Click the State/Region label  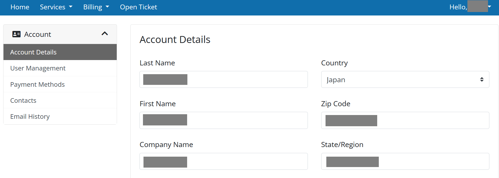point(342,145)
